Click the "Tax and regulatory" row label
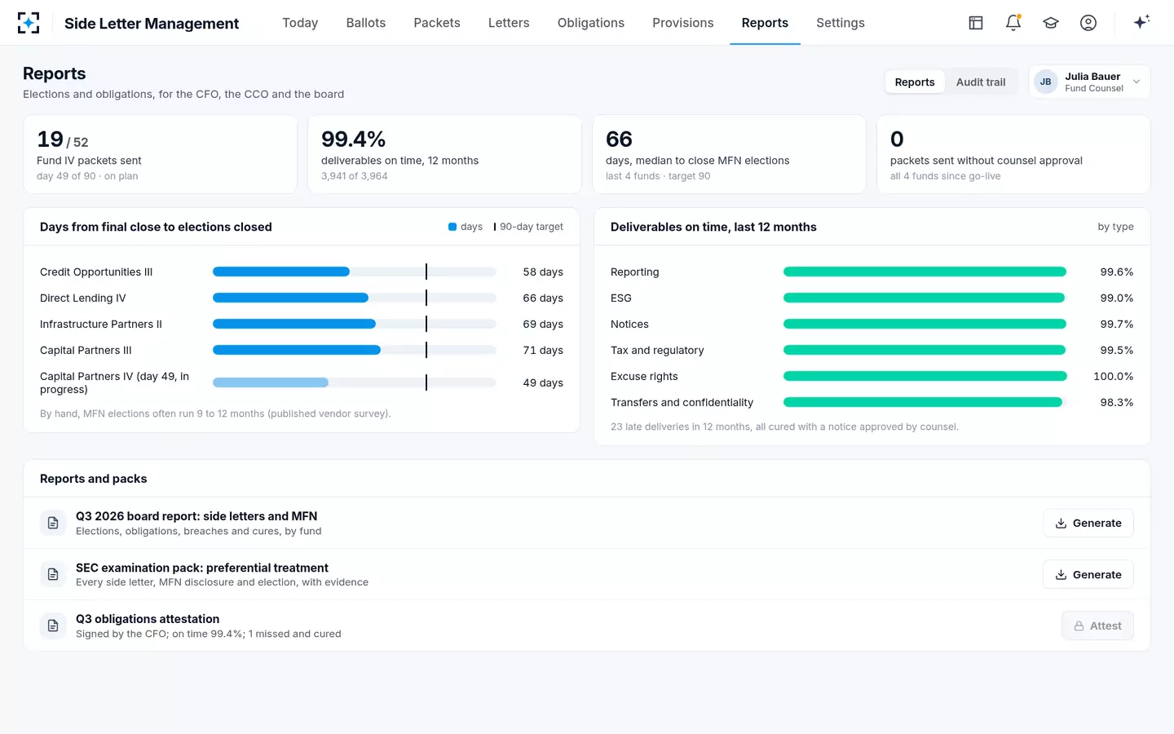This screenshot has height=734, width=1174. pyautogui.click(x=657, y=350)
